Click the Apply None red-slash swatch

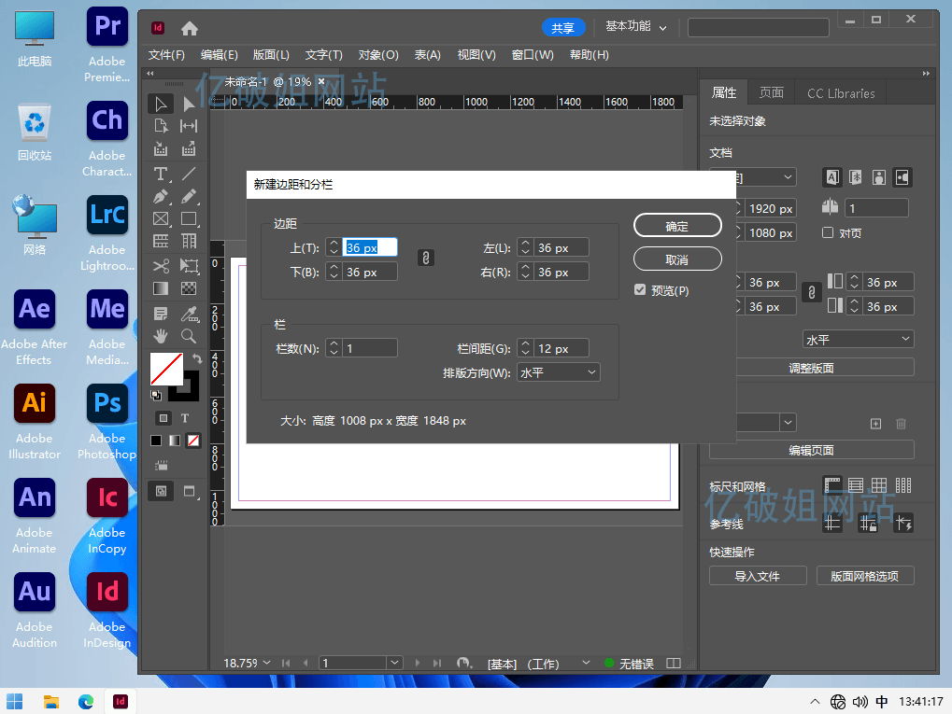[193, 441]
